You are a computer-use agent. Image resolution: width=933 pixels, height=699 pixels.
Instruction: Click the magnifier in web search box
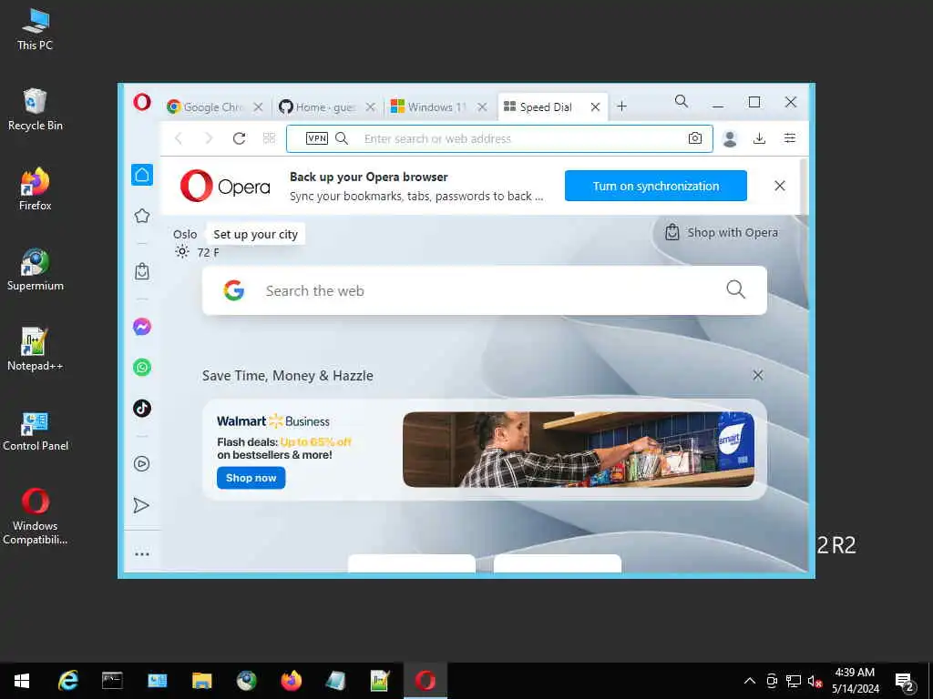point(735,289)
